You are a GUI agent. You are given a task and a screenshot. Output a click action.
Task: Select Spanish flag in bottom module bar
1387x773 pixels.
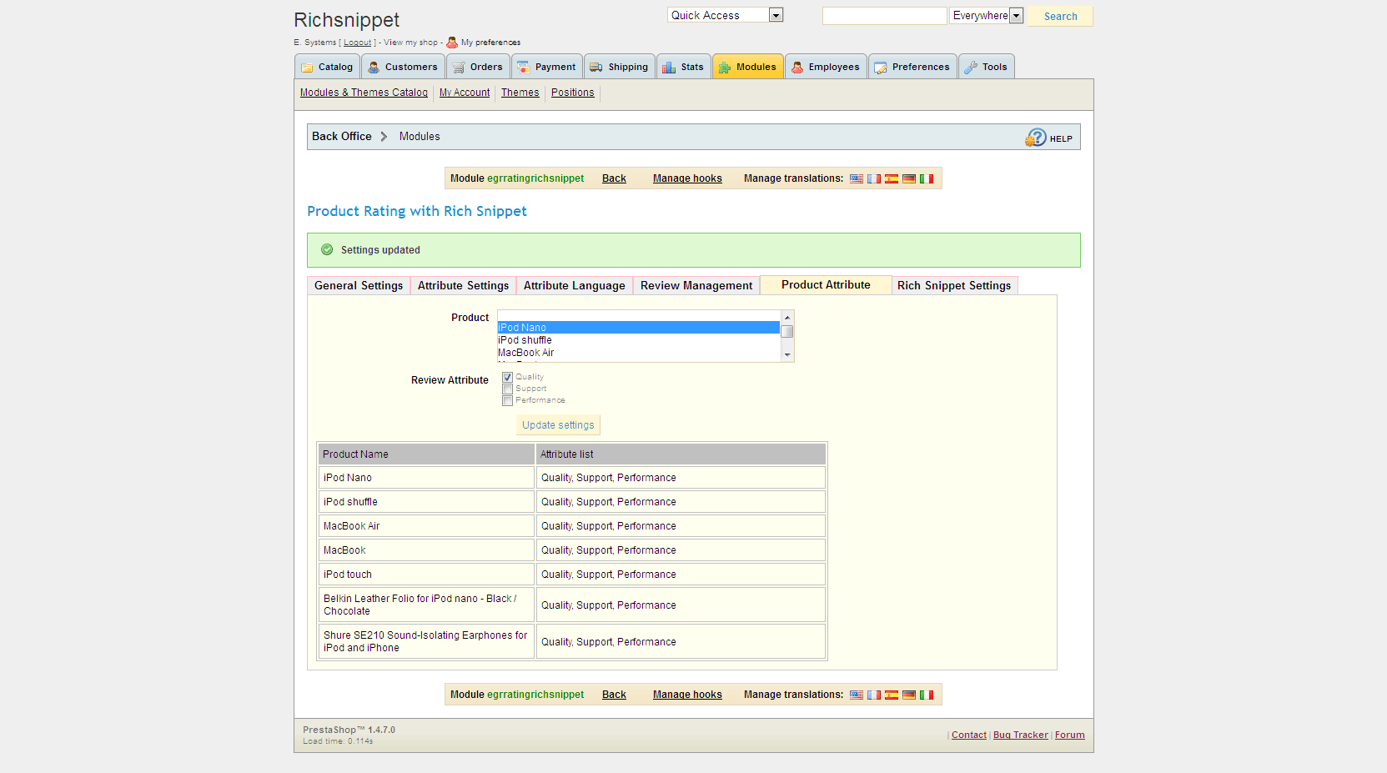[892, 695]
